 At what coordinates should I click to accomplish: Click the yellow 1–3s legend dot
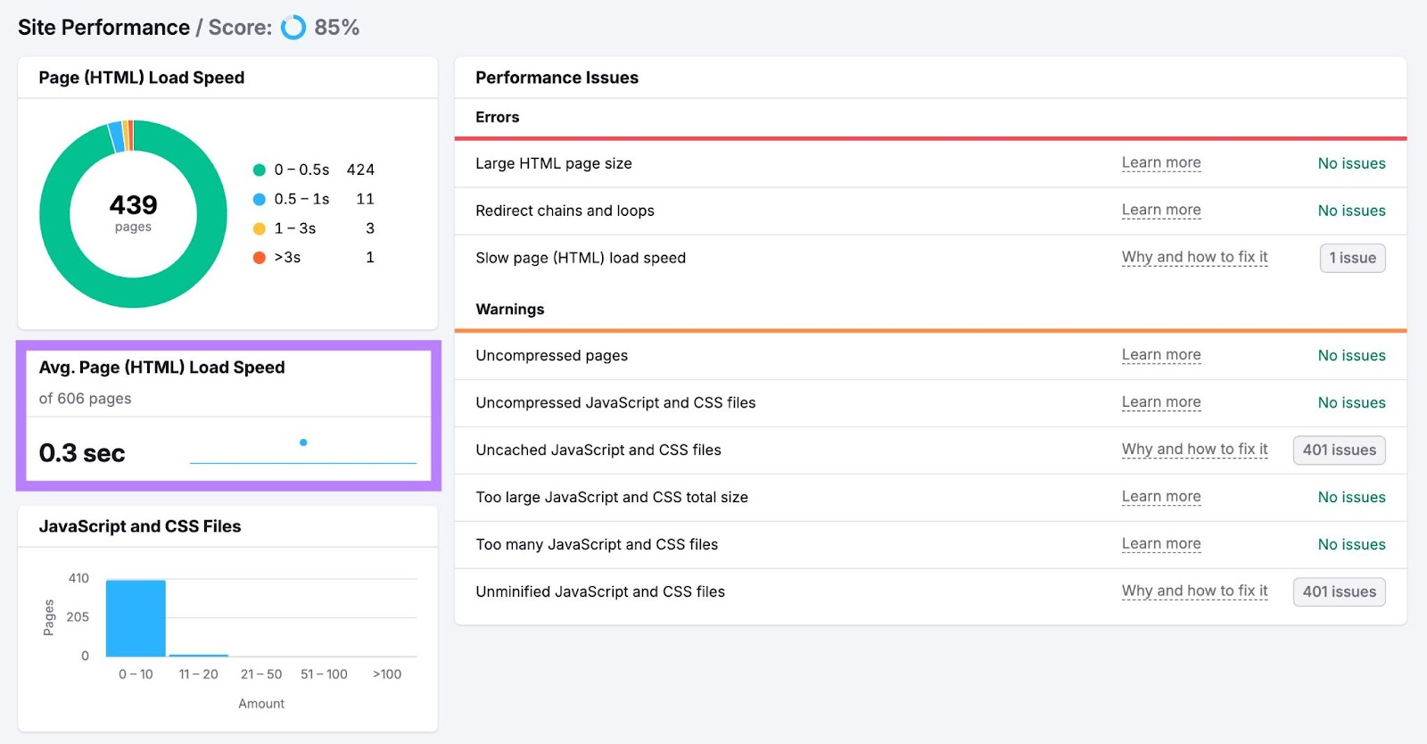(x=260, y=228)
